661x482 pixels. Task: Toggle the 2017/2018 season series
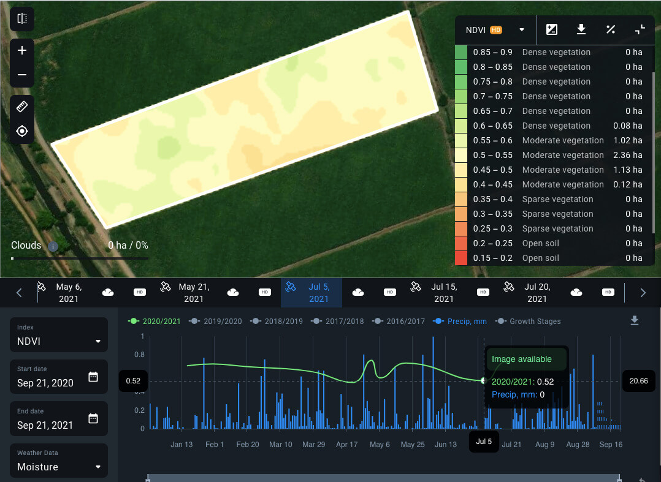point(337,321)
